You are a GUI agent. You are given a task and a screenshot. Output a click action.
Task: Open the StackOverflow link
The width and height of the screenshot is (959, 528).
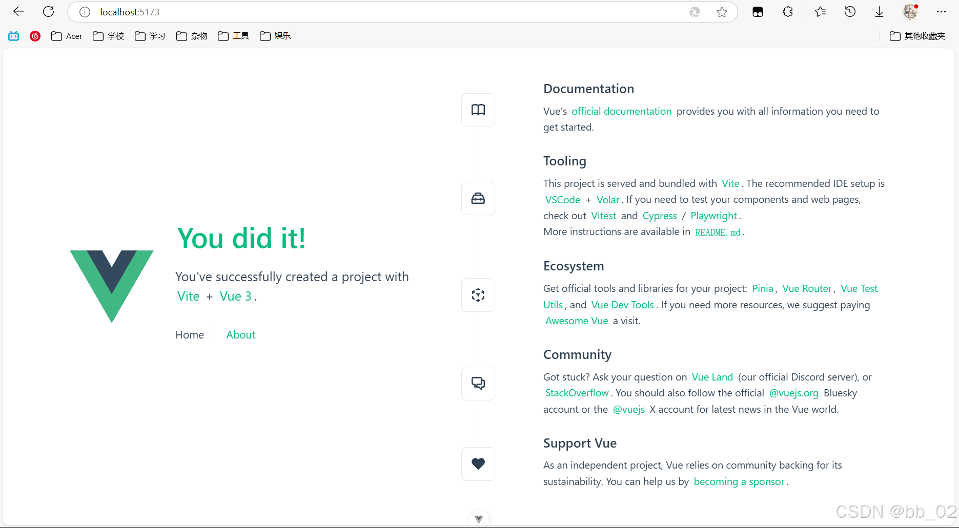(x=577, y=393)
